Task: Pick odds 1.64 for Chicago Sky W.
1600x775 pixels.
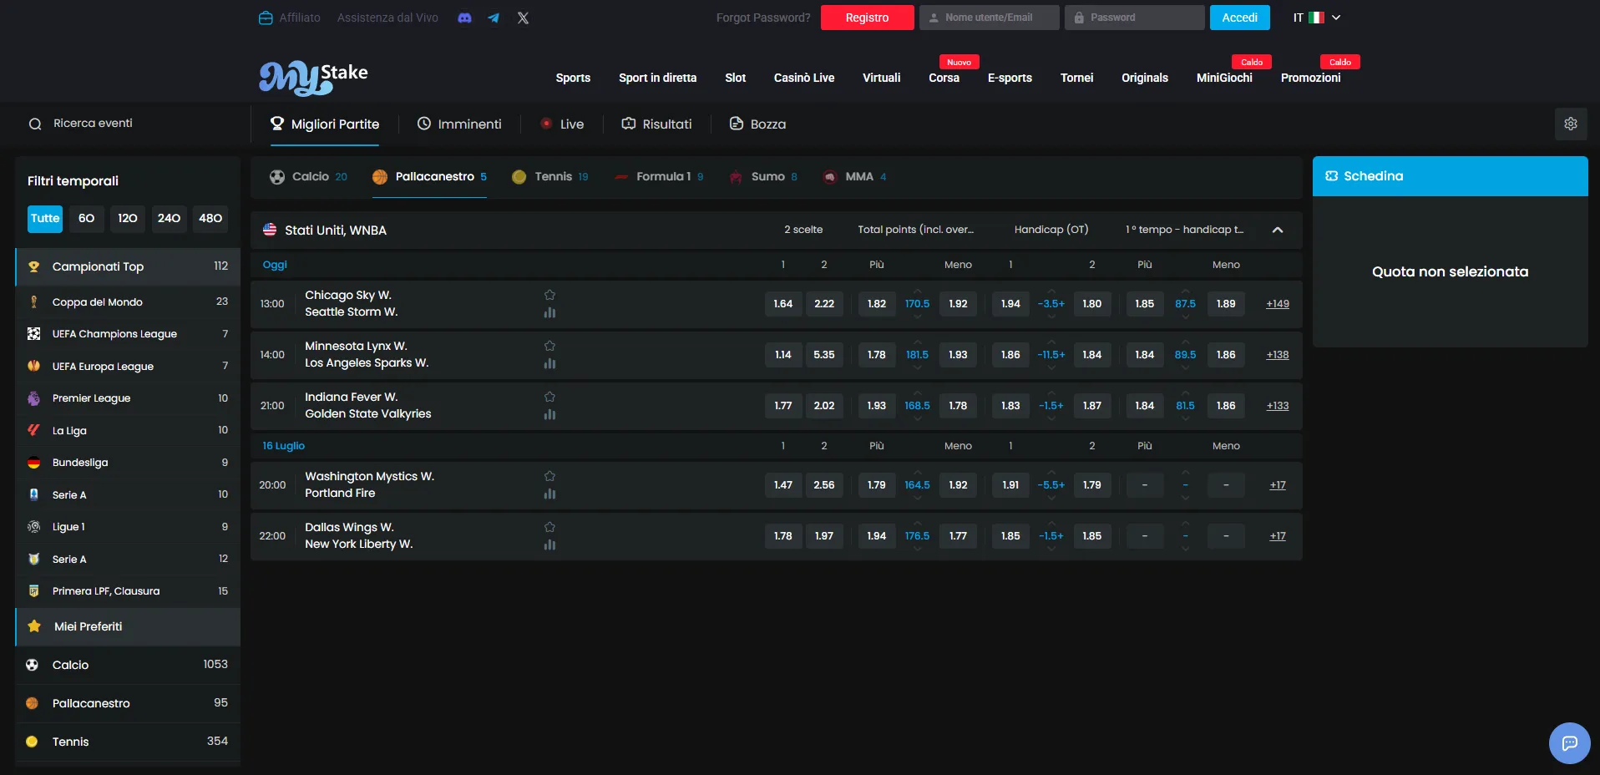Action: pos(783,304)
